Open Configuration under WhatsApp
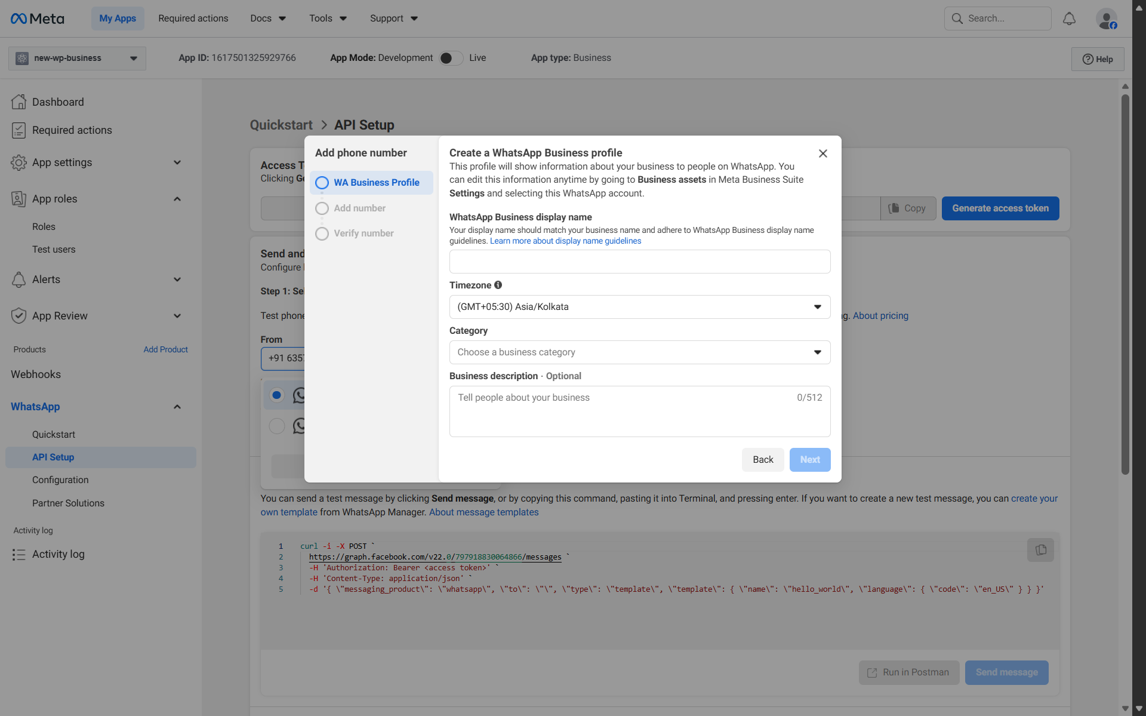Screen dimensions: 1146x716 (60, 480)
